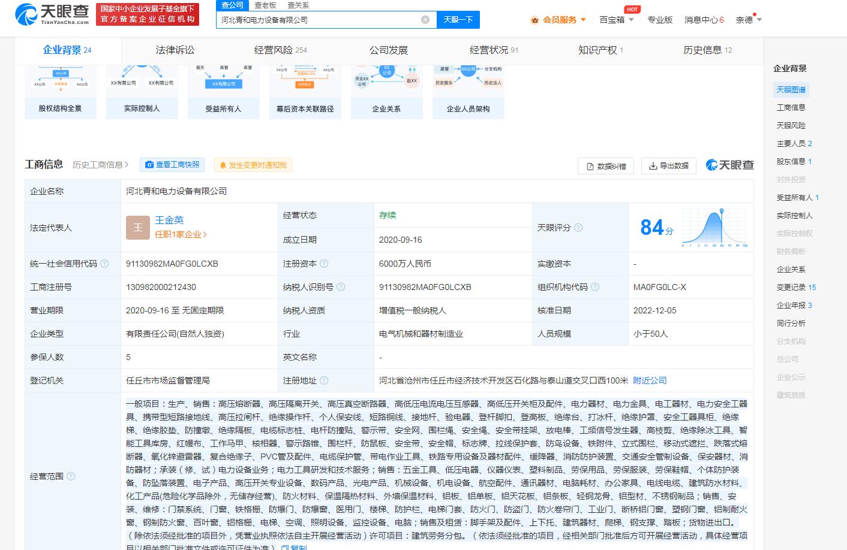Open 消息中心 notifications
847x550 pixels.
[x=704, y=20]
